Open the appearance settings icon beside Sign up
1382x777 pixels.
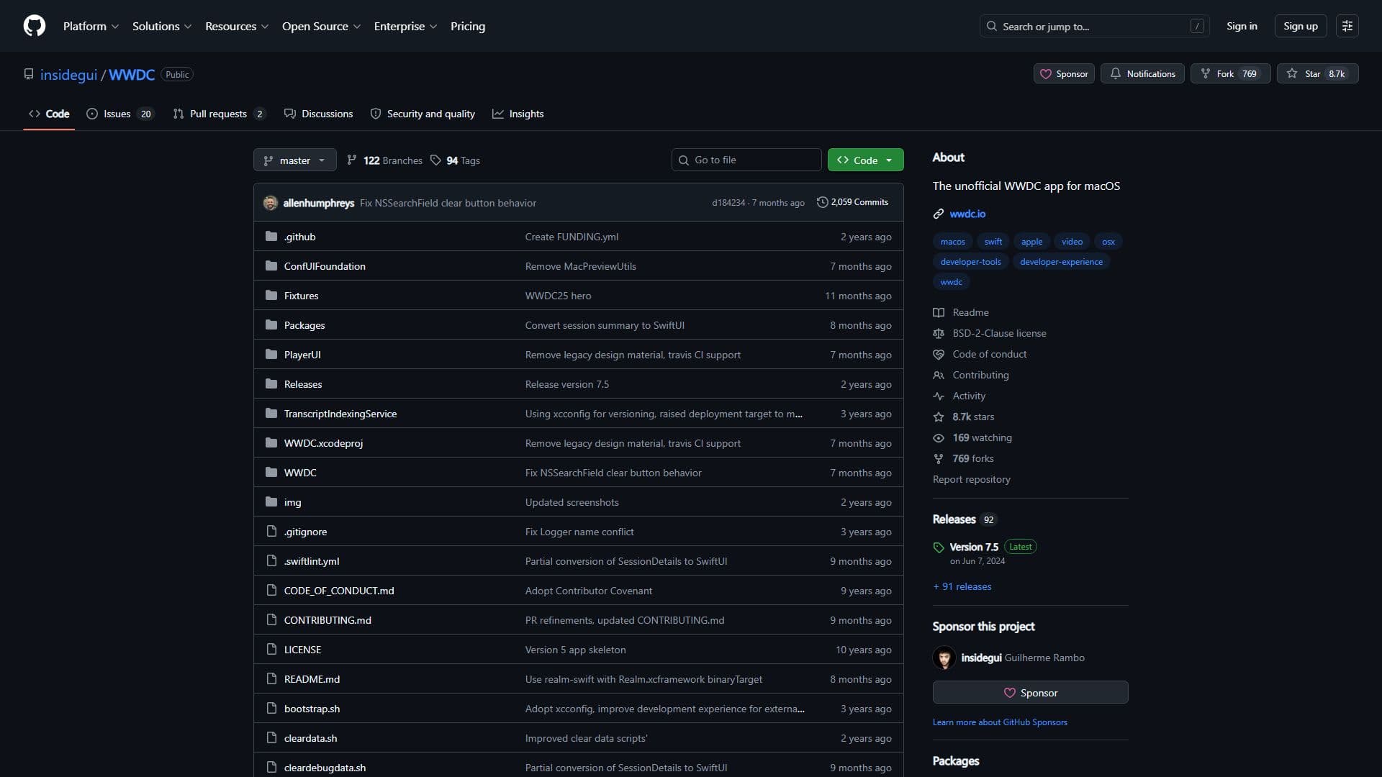(1347, 26)
